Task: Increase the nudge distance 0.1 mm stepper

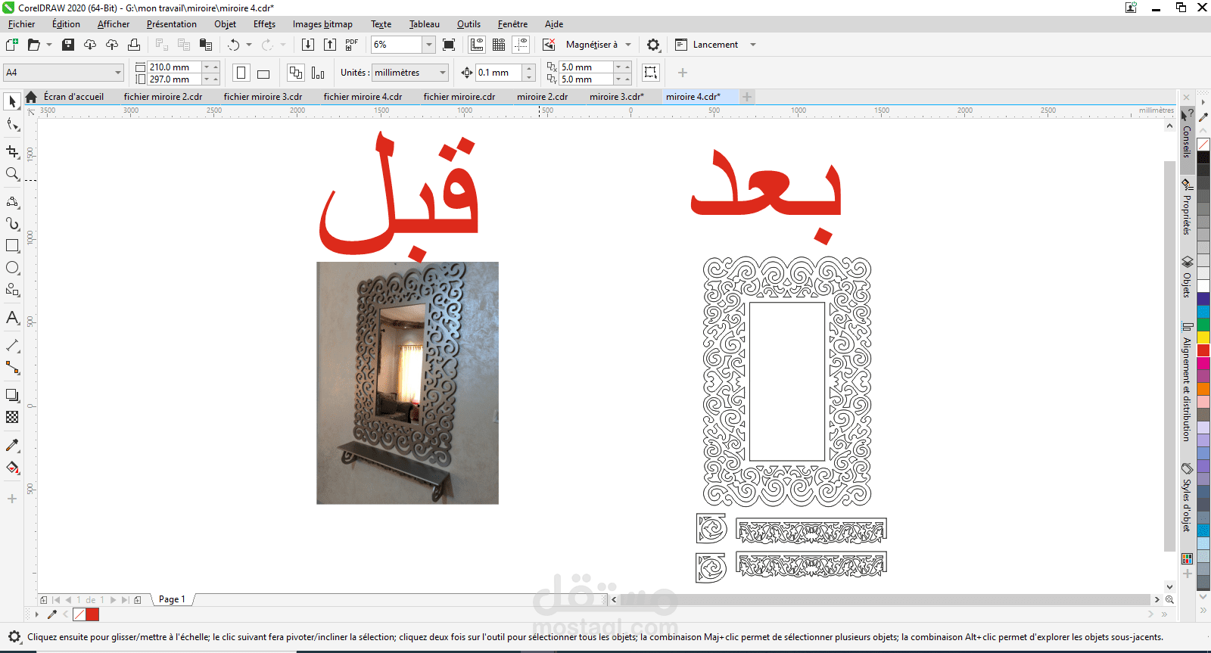Action: pyautogui.click(x=530, y=68)
